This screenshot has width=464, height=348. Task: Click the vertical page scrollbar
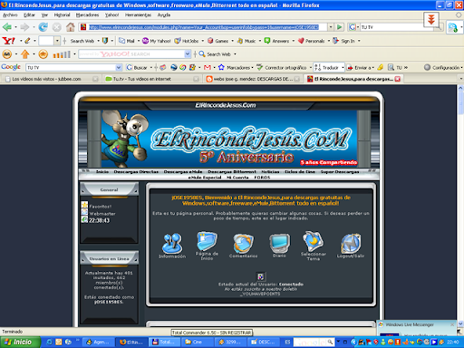[x=460, y=206]
